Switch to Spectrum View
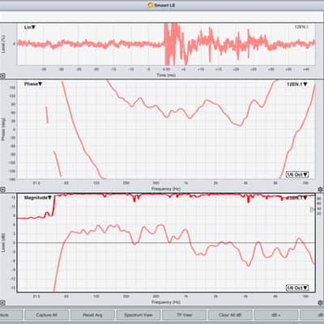 tap(139, 315)
